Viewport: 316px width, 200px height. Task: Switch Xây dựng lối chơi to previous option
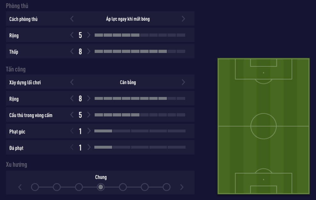72,82
